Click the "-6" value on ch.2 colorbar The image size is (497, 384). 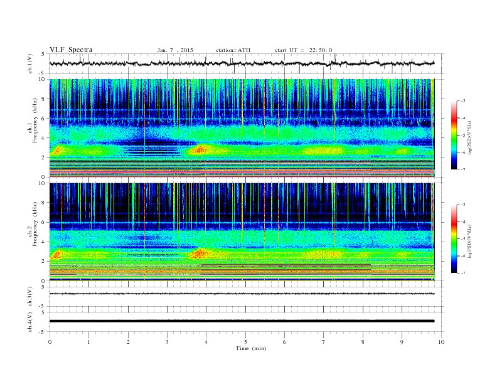[x=463, y=255]
